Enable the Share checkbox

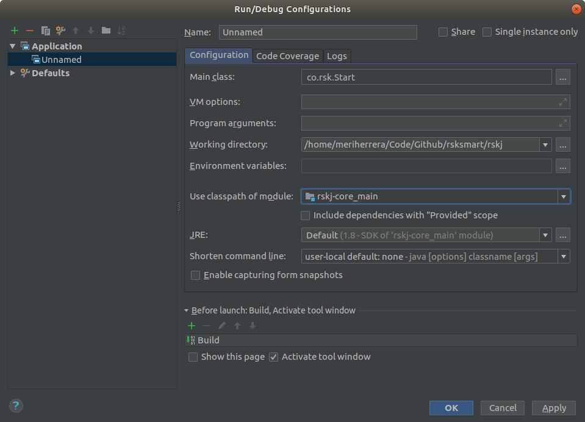[443, 32]
